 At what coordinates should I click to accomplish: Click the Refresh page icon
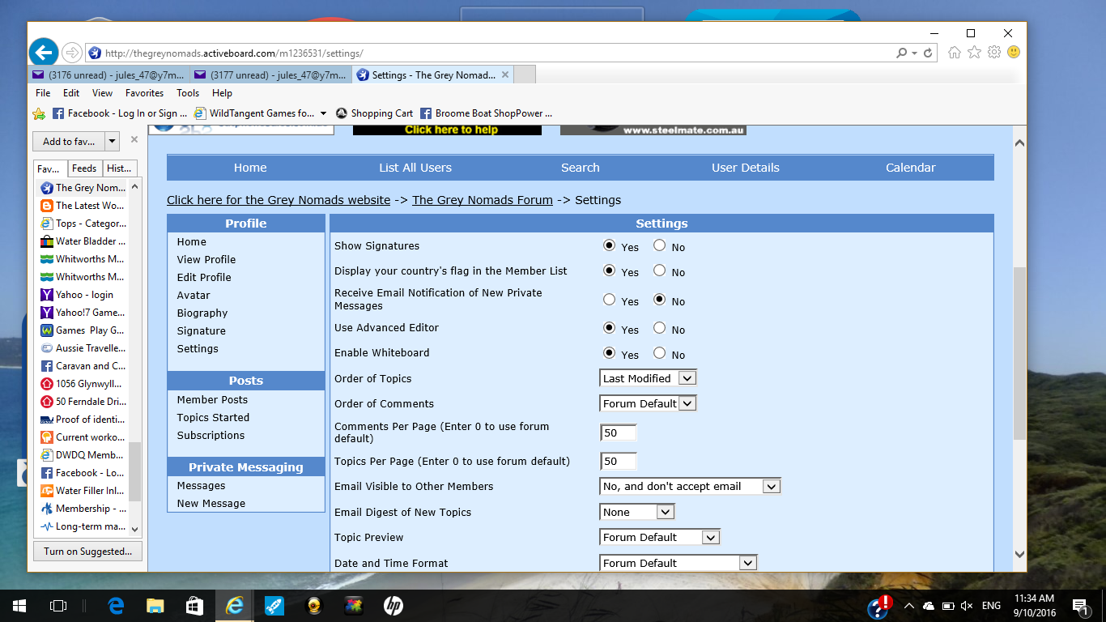(x=928, y=53)
